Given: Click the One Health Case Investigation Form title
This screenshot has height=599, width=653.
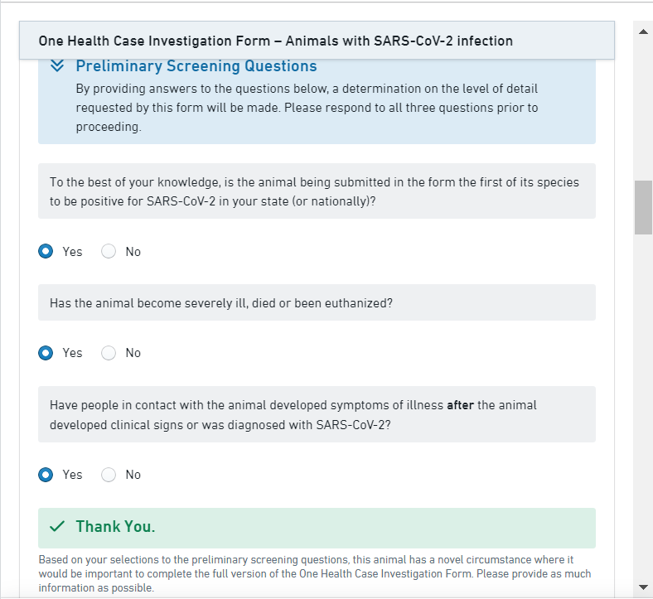Looking at the screenshot, I should tap(275, 41).
